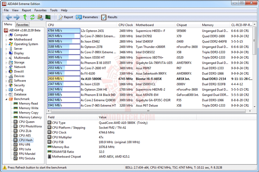This screenshot has height=172, width=259.
Task: Open CPU PhotoWorxx benchmark icon
Action: 15,126
